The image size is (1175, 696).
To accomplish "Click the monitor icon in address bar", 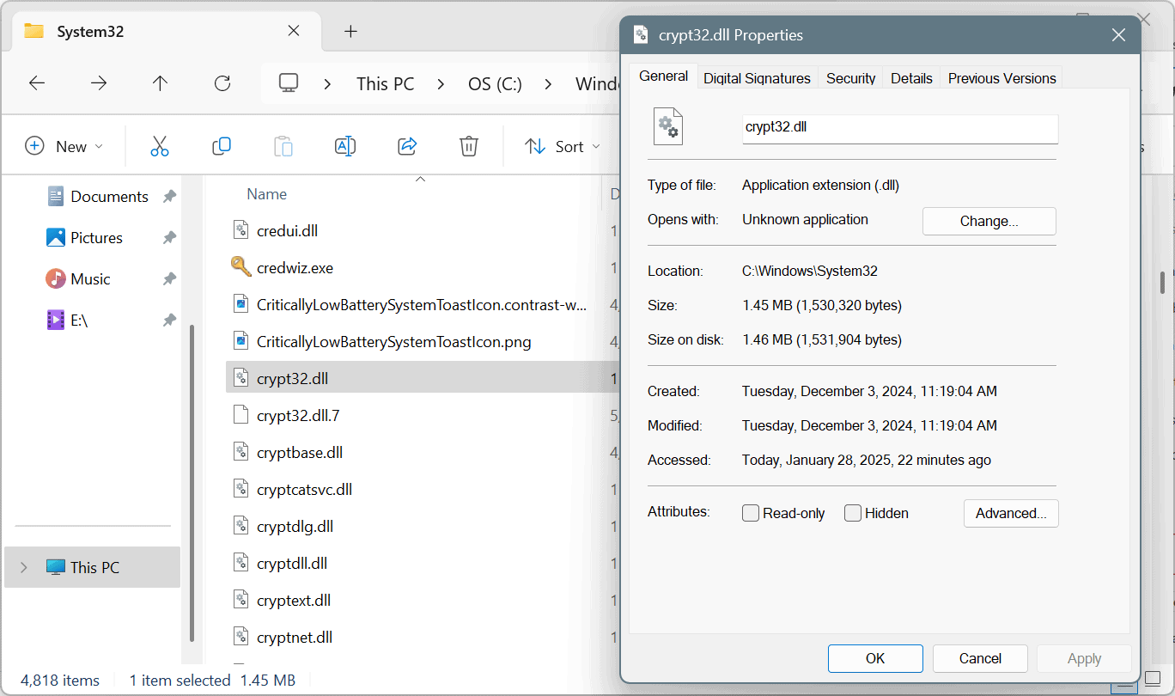I will click(289, 83).
